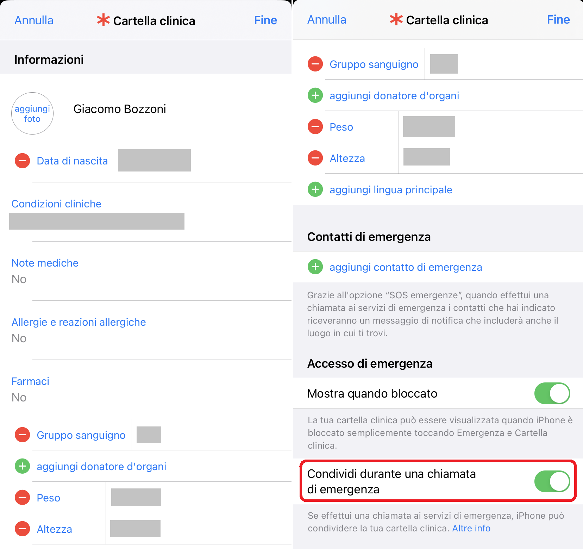Viewport: 583px width, 549px height.
Task: Tap red minus next to Altezza, left panel
Action: [x=22, y=529]
